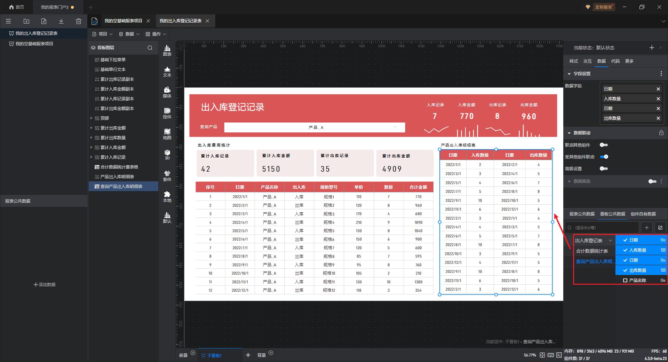The height and width of the screenshot is (362, 668).
Task: Open the 媒体 media component category
Action: (x=167, y=92)
